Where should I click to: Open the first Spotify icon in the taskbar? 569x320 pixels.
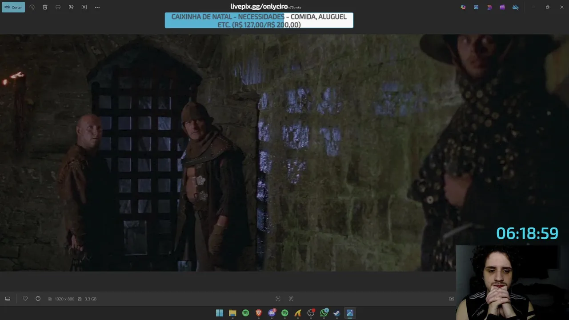click(245, 313)
